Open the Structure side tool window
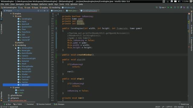This screenshot has width=193, height=108. (1, 29)
